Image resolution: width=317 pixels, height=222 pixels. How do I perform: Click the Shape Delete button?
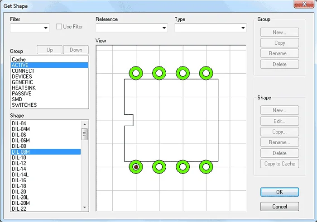coord(279,153)
